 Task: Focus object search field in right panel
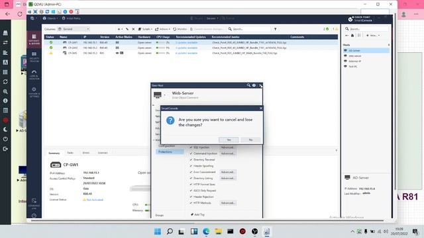[x=366, y=28]
